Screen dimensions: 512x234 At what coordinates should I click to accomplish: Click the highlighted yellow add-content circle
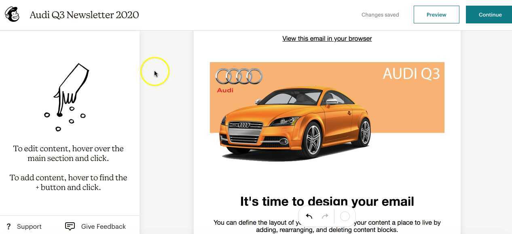pos(155,71)
